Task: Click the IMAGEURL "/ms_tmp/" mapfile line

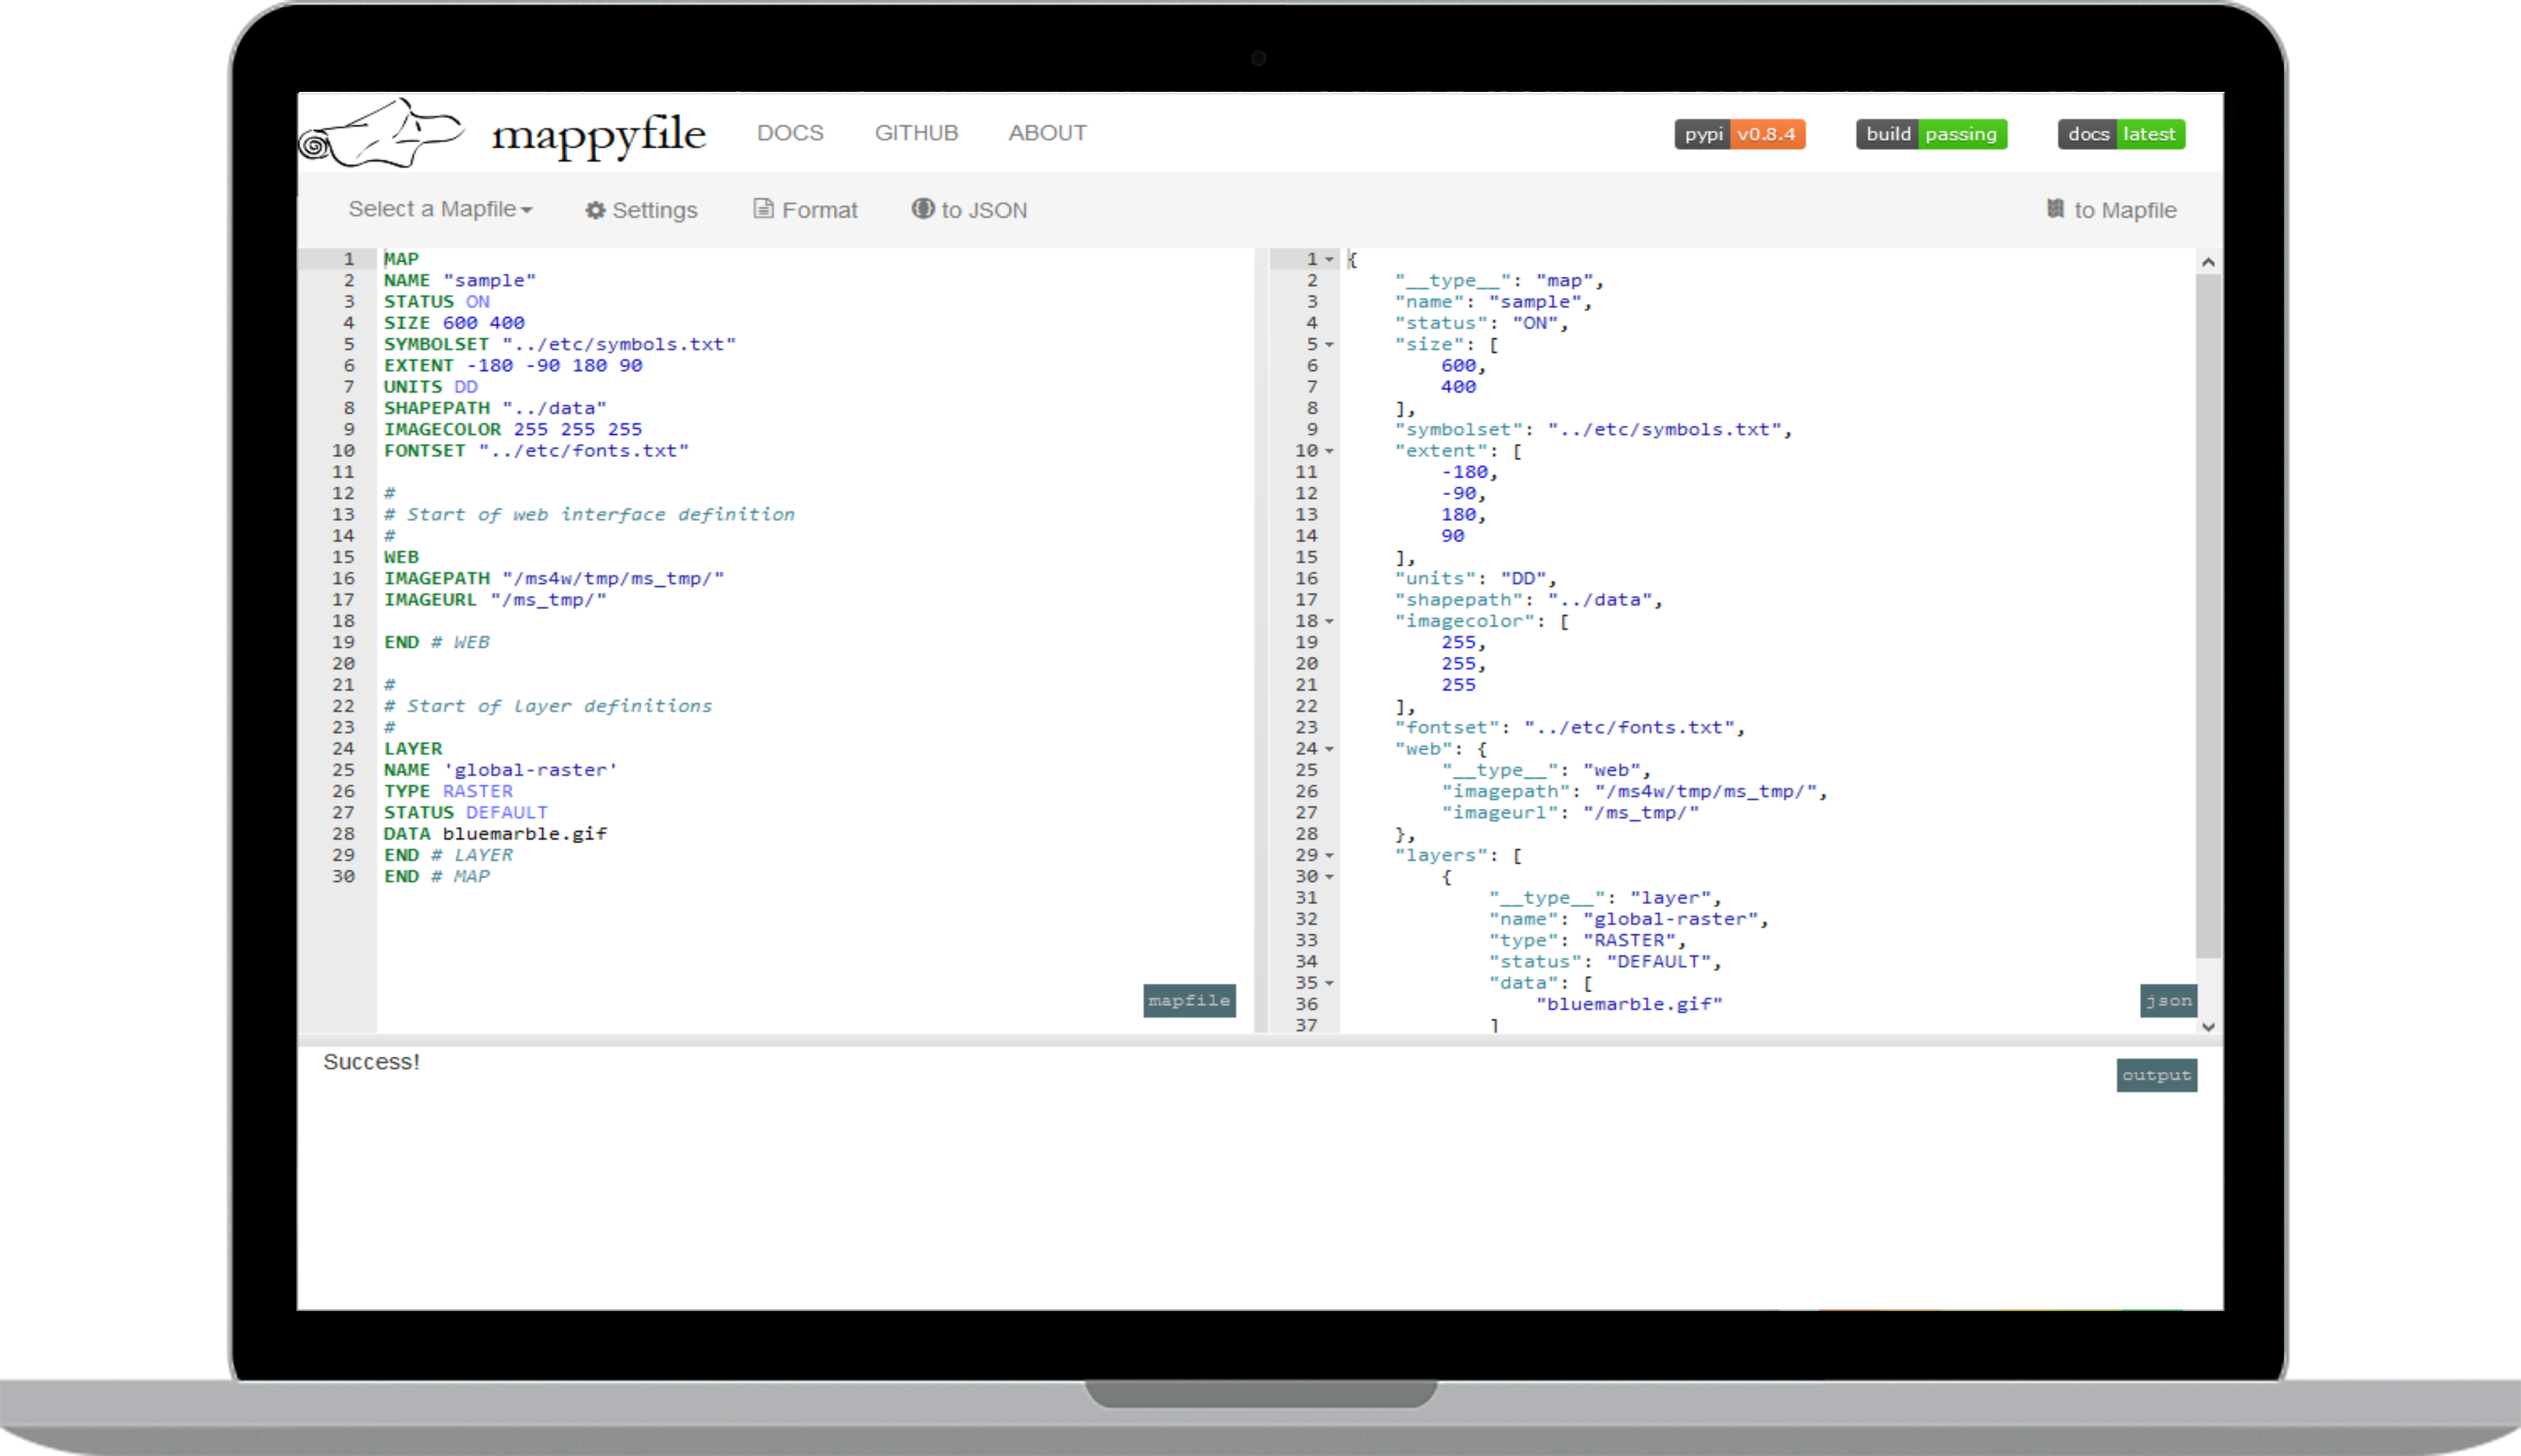Action: click(495, 600)
